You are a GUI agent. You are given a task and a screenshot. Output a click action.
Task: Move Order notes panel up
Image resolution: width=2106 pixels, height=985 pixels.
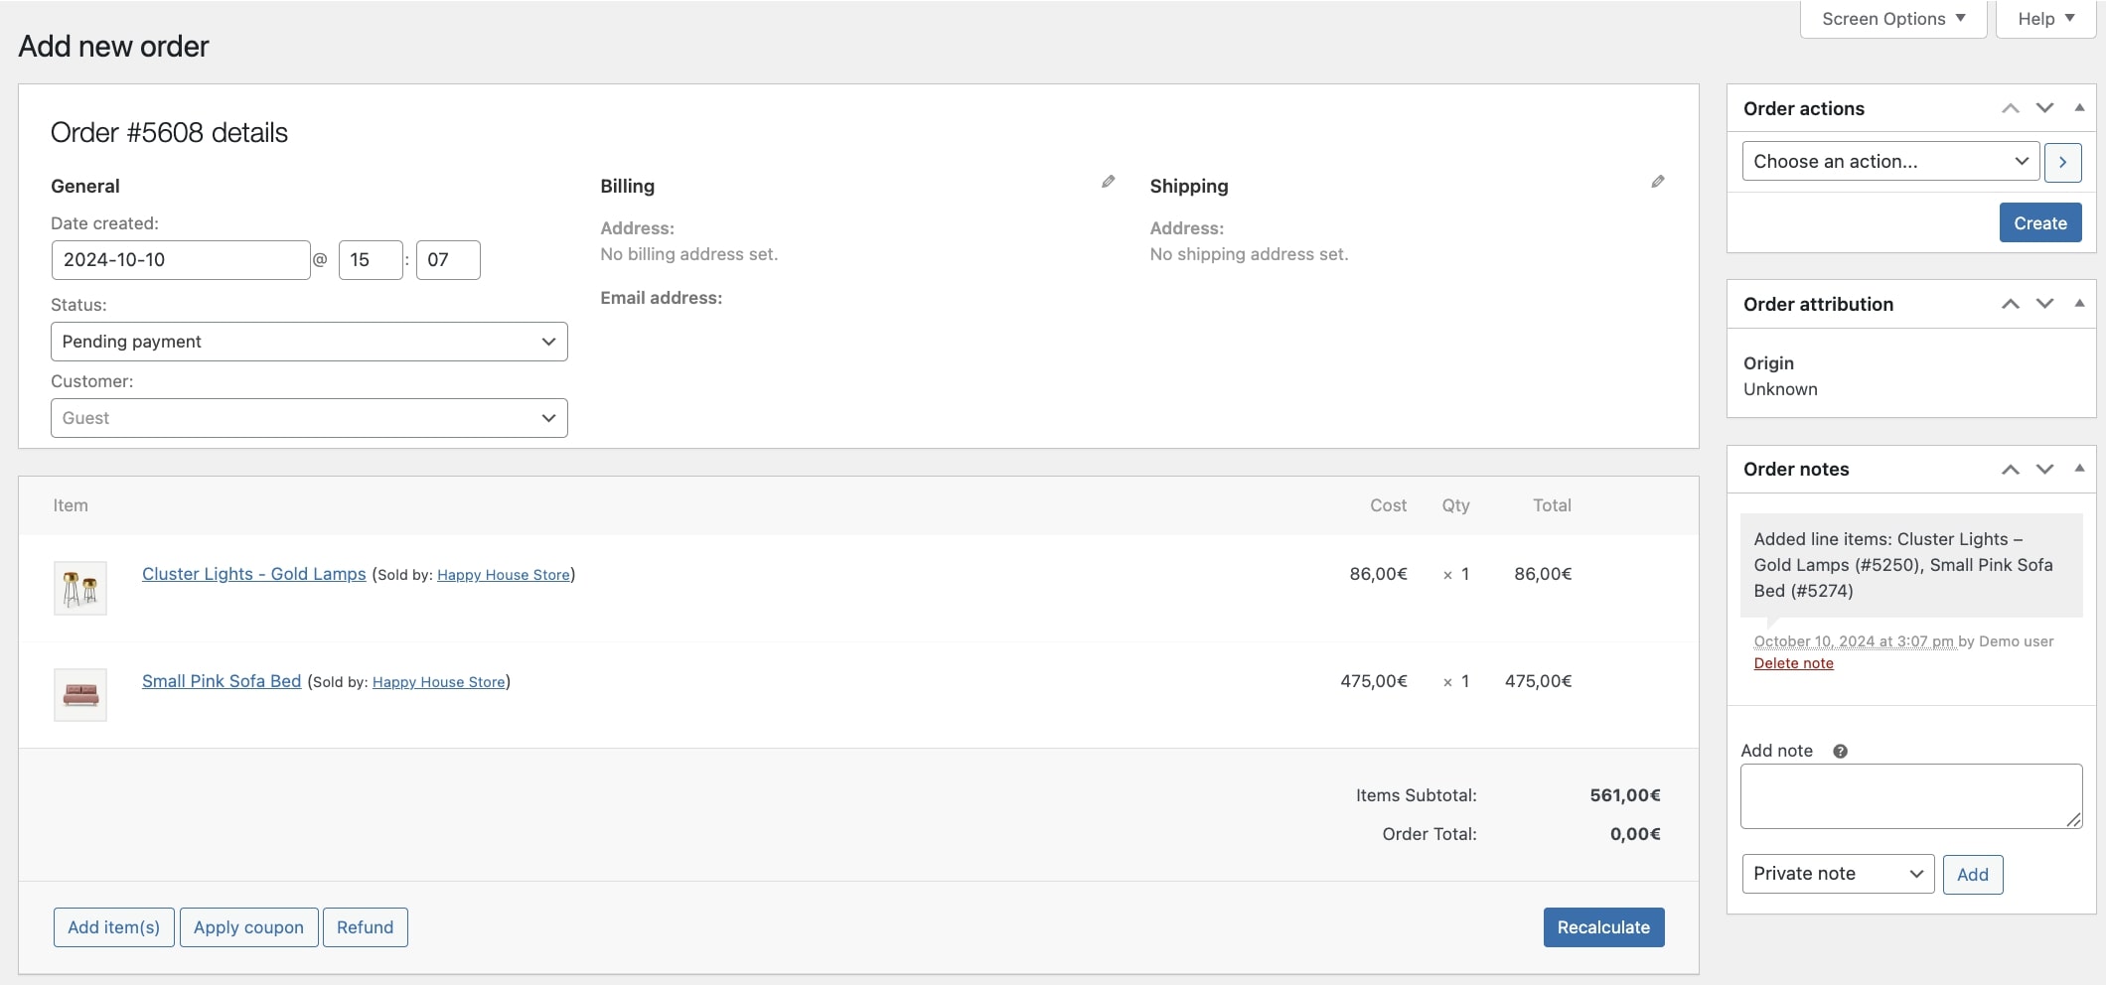(x=2011, y=469)
